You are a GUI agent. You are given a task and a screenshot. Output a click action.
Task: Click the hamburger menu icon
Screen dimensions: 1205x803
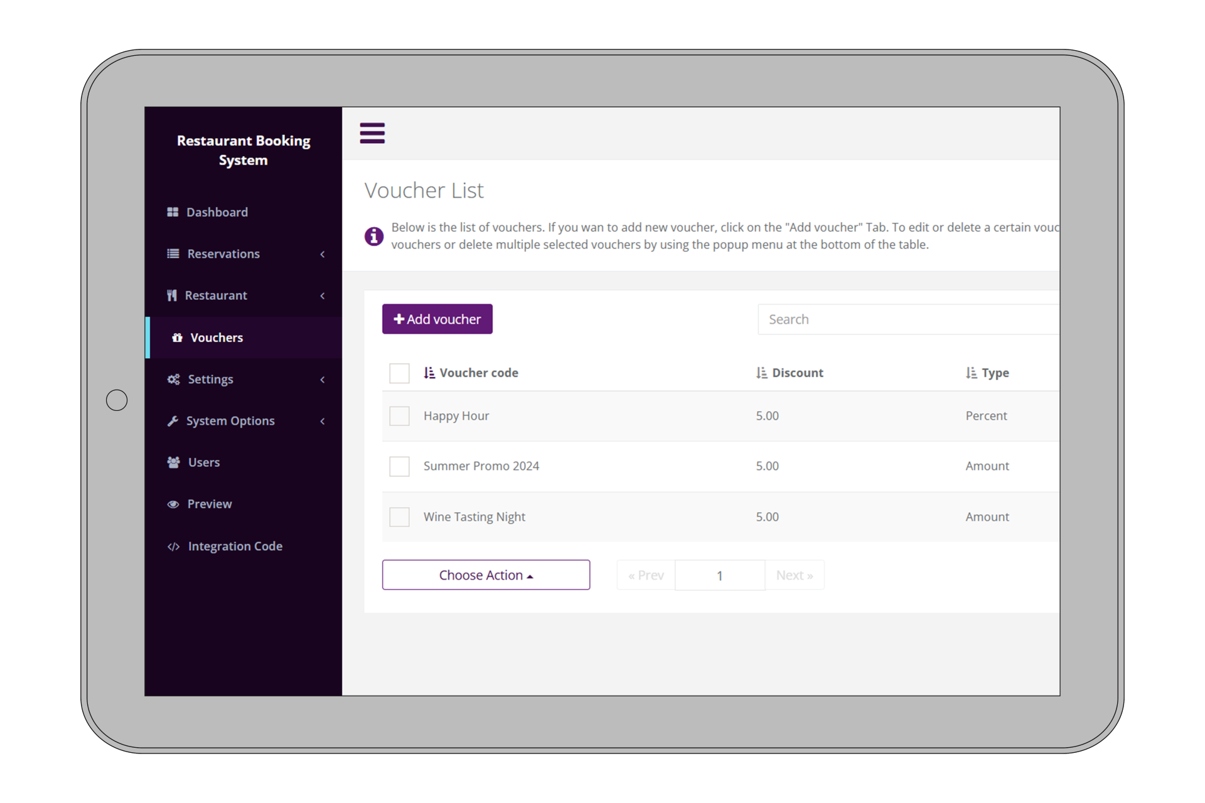(x=372, y=133)
